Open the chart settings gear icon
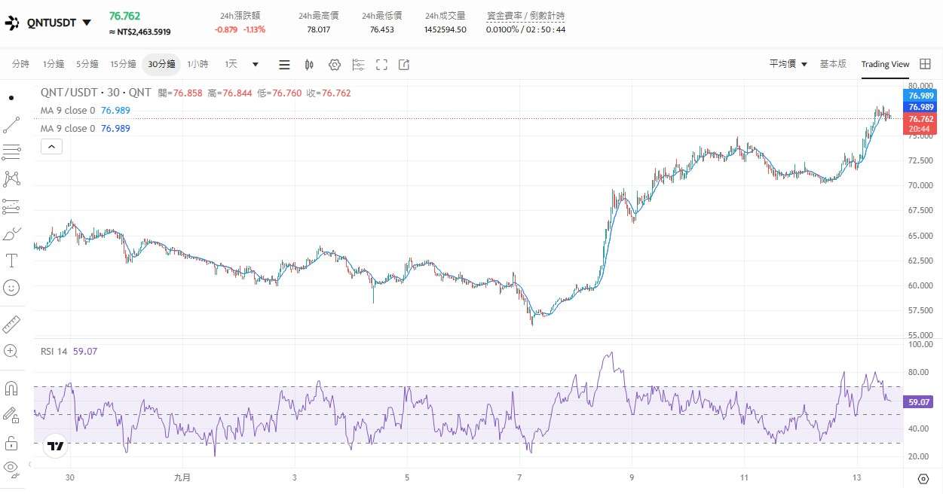Viewport: 943px width, 494px height. [335, 65]
